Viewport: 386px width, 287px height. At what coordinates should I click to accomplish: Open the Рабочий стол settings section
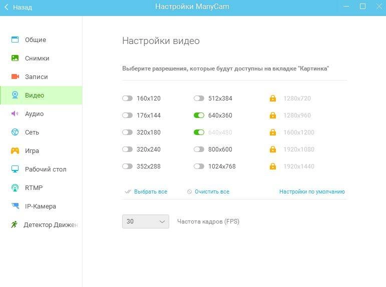[x=41, y=169]
